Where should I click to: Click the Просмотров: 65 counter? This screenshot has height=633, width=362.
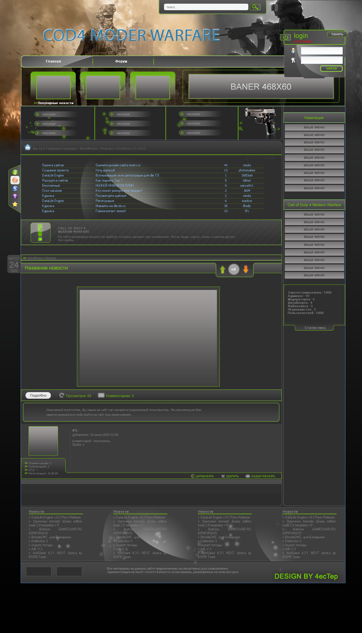pos(79,396)
